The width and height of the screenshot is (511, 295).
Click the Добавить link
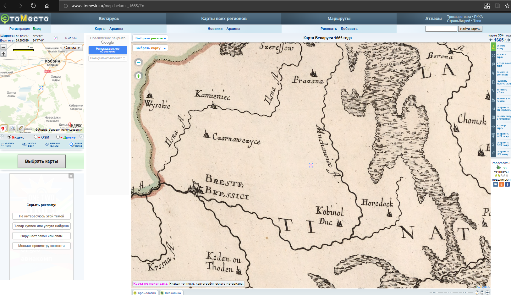(x=349, y=29)
